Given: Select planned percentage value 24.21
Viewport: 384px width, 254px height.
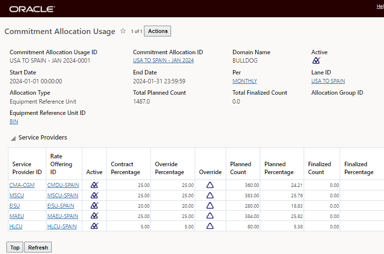Looking at the screenshot, I should pyautogui.click(x=297, y=185).
